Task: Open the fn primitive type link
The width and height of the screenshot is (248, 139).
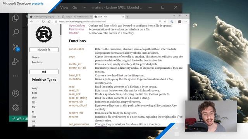Action: click(x=33, y=112)
